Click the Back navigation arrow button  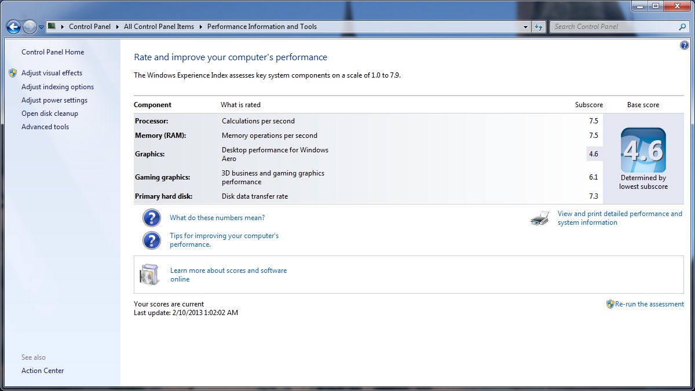click(14, 27)
